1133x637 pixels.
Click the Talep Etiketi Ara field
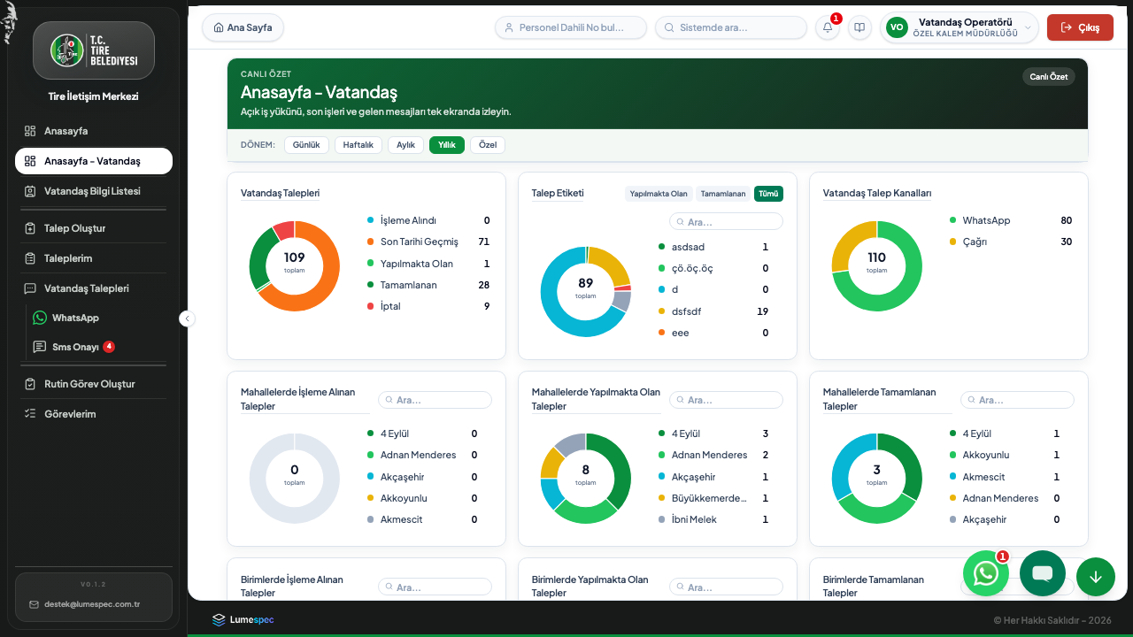727,221
